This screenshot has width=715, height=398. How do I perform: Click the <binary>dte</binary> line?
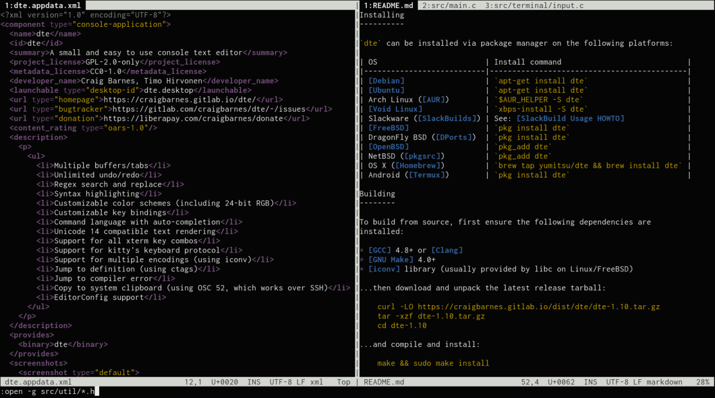pyautogui.click(x=63, y=344)
